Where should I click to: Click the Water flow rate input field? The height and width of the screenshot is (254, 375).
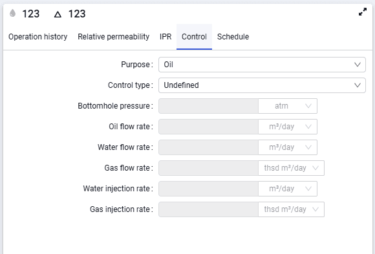point(208,147)
